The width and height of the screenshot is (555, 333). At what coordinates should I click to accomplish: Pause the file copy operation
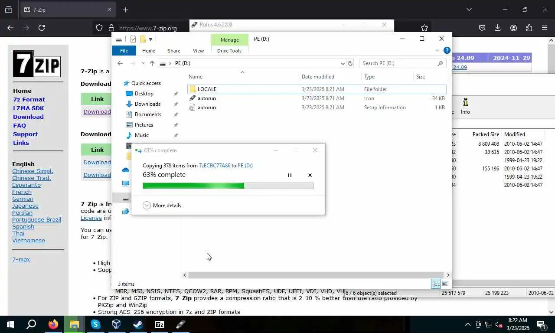(x=290, y=175)
